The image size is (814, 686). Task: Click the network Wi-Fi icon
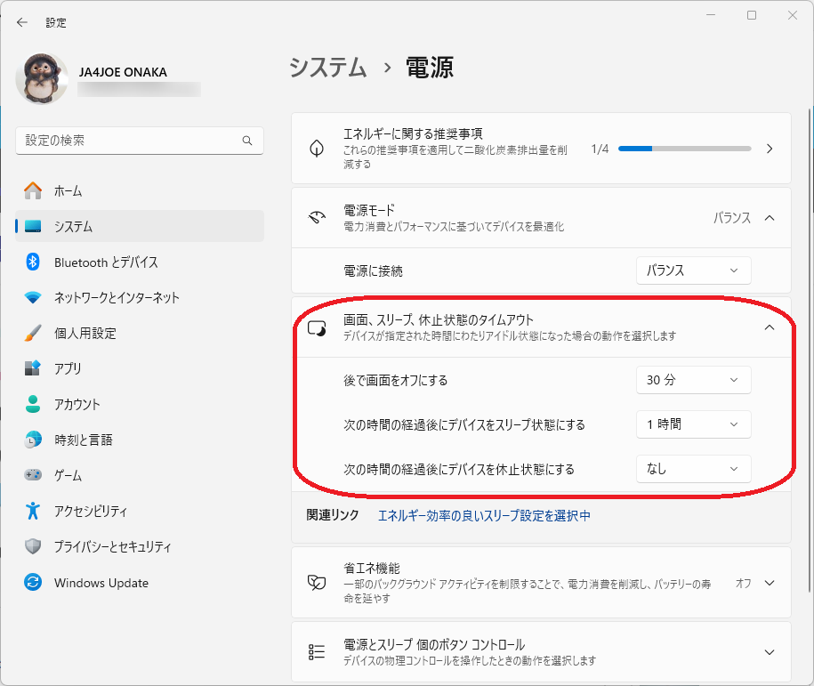click(33, 297)
